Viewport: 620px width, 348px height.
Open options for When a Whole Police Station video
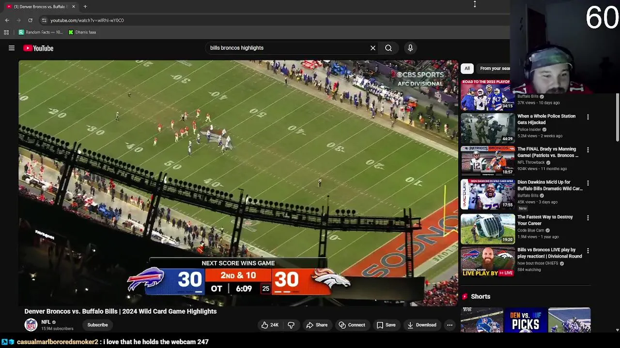588,117
